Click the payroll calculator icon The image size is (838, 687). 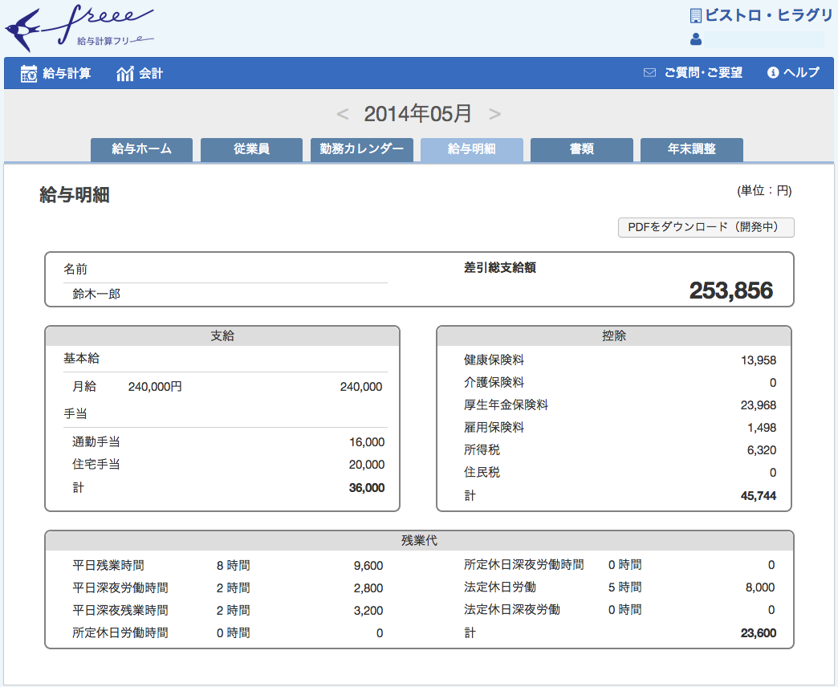coord(29,73)
